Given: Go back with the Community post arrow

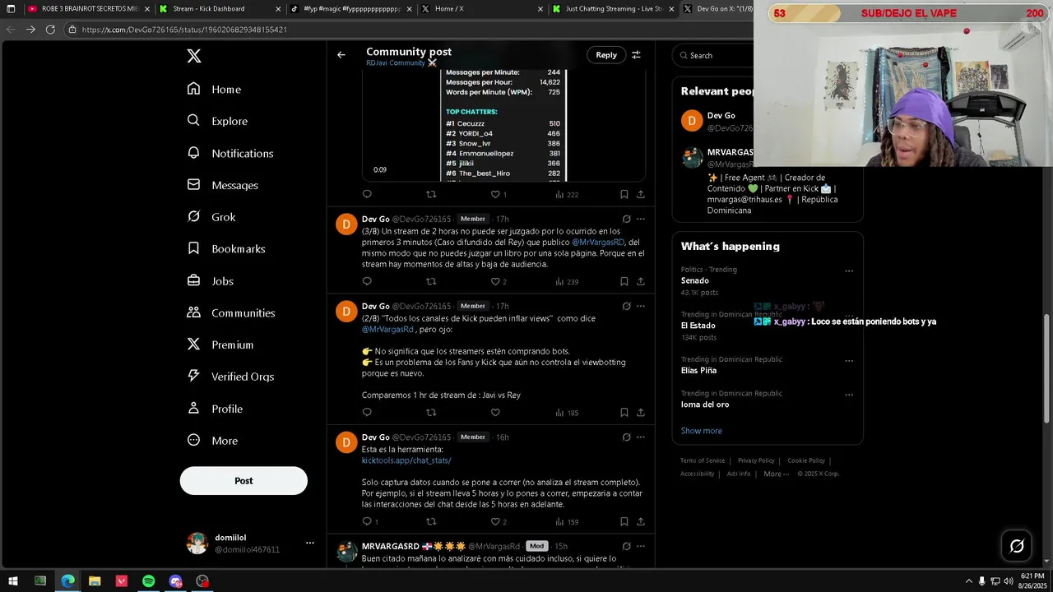Looking at the screenshot, I should pyautogui.click(x=341, y=55).
